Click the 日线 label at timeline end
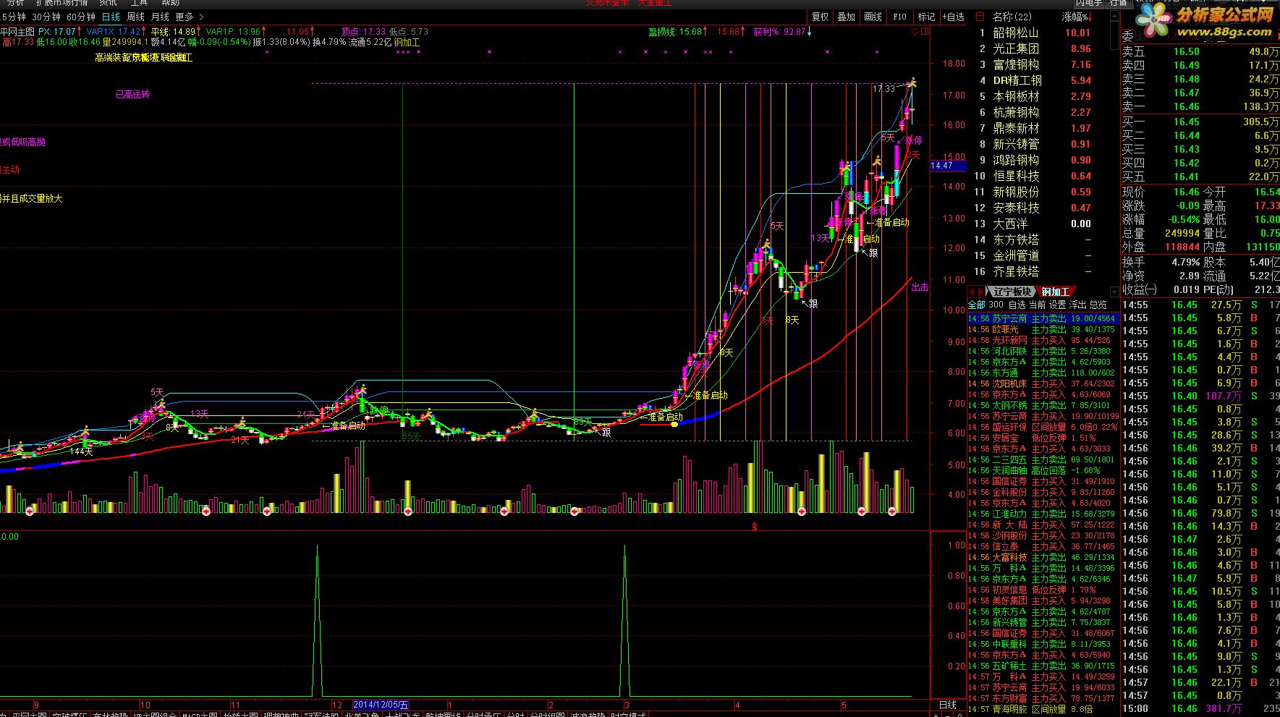Screen dimensions: 1280x717 pyautogui.click(x=947, y=705)
